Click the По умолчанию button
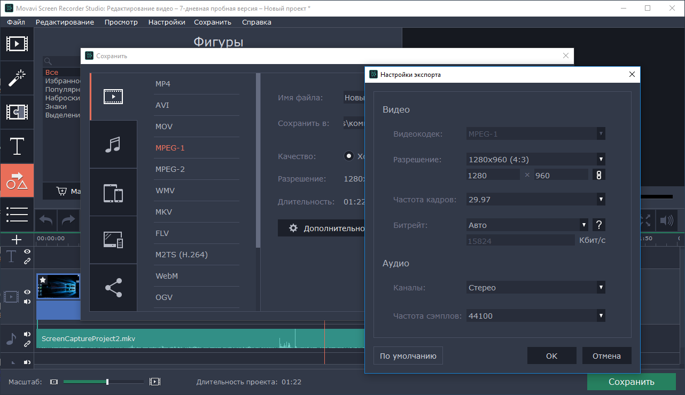 click(x=408, y=356)
